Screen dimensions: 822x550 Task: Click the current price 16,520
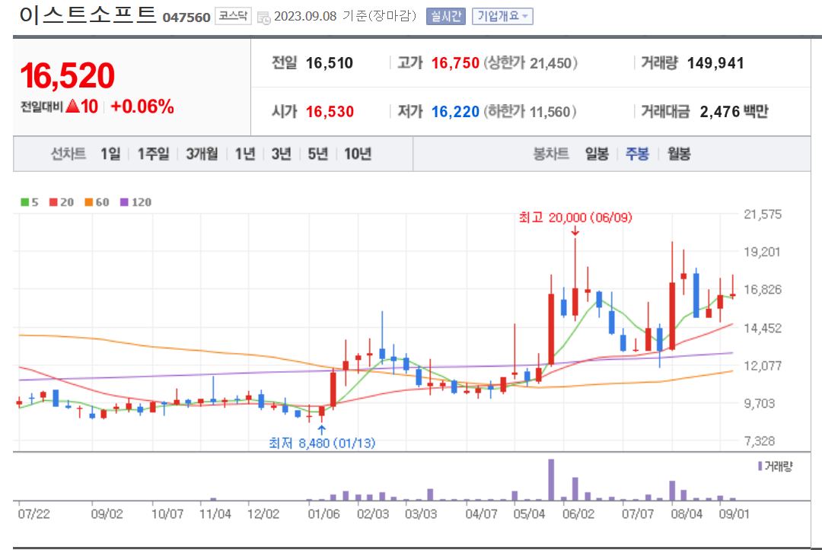click(67, 75)
